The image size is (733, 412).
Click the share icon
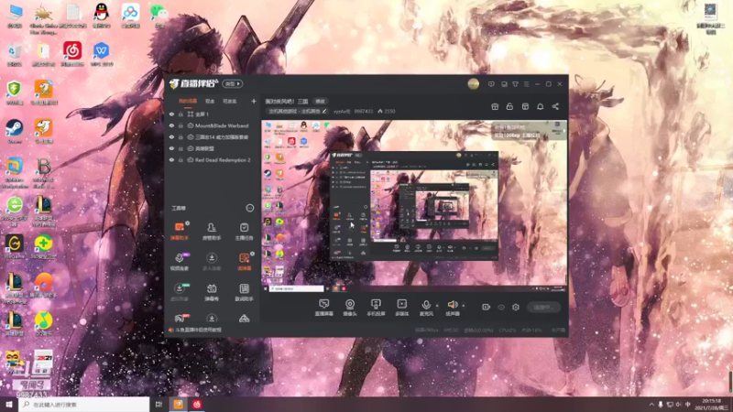click(555, 106)
